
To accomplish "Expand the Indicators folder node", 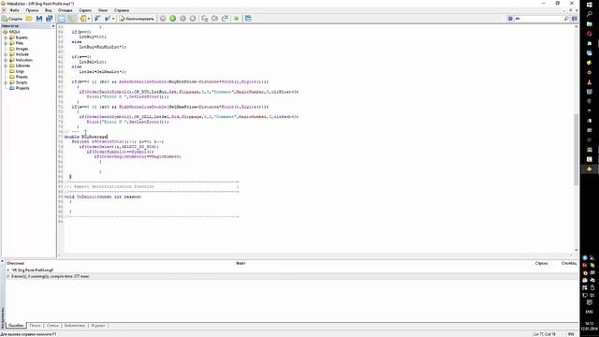I will pyautogui.click(x=6, y=60).
